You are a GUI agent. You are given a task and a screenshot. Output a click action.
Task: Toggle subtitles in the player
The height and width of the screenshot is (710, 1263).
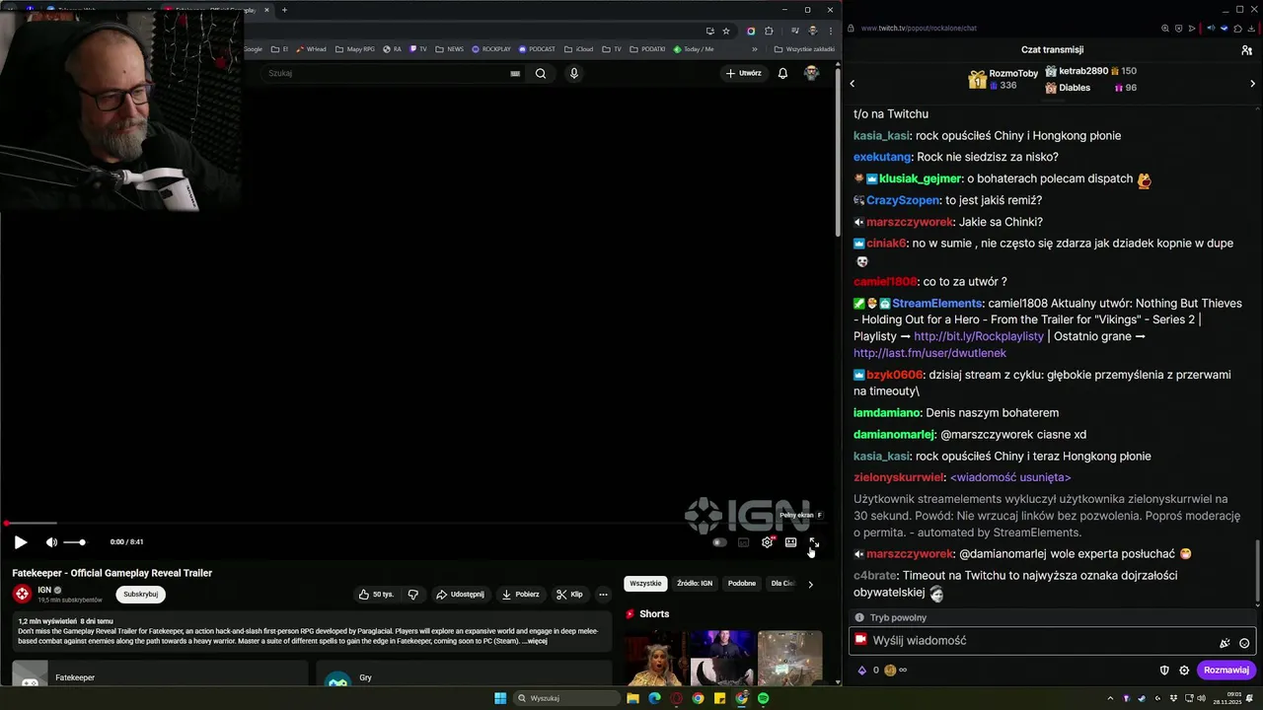pyautogui.click(x=743, y=542)
